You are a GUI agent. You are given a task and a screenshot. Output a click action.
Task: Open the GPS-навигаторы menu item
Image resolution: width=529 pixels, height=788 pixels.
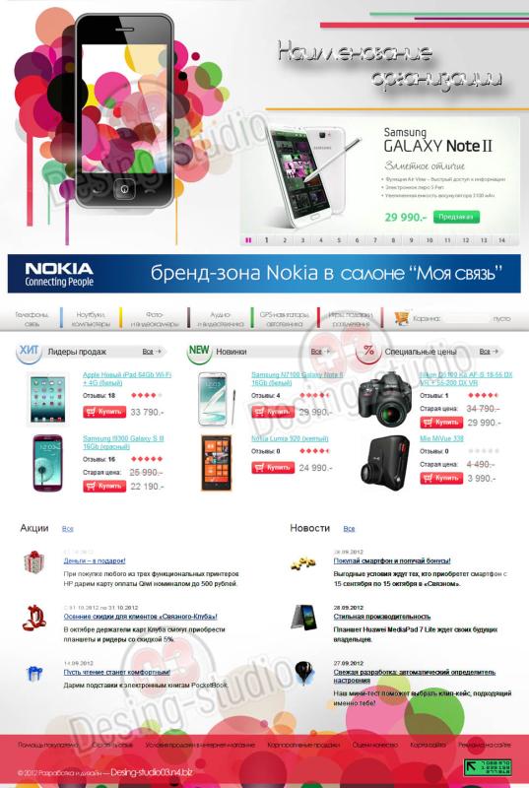click(x=285, y=319)
